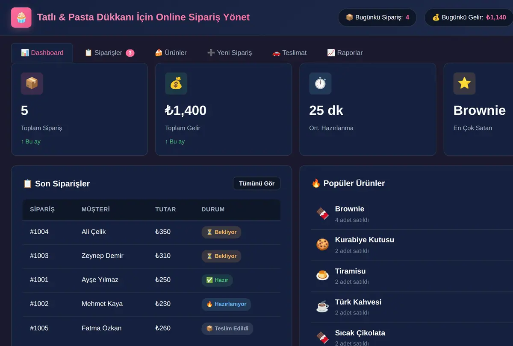Switch to the Teslimat tab
Image resolution: width=513 pixels, height=346 pixels.
point(289,53)
